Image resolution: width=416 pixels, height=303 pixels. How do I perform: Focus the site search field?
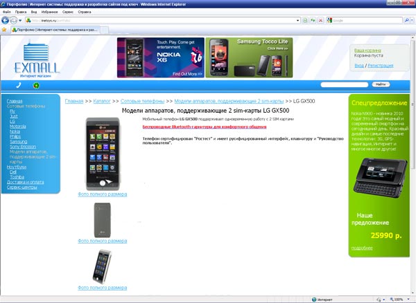[345, 84]
